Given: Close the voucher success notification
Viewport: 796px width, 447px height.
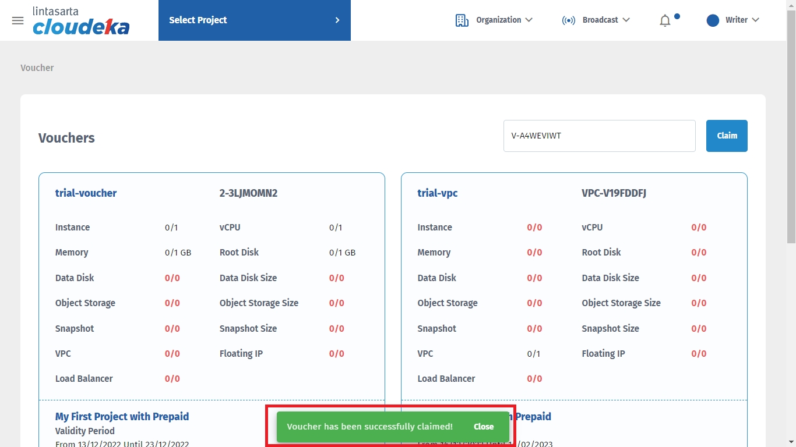Looking at the screenshot, I should pyautogui.click(x=483, y=427).
